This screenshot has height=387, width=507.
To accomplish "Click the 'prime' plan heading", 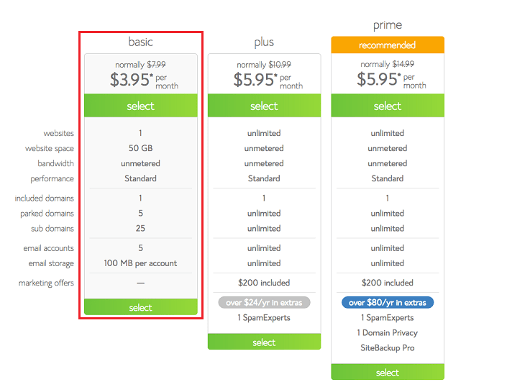I will (x=388, y=25).
